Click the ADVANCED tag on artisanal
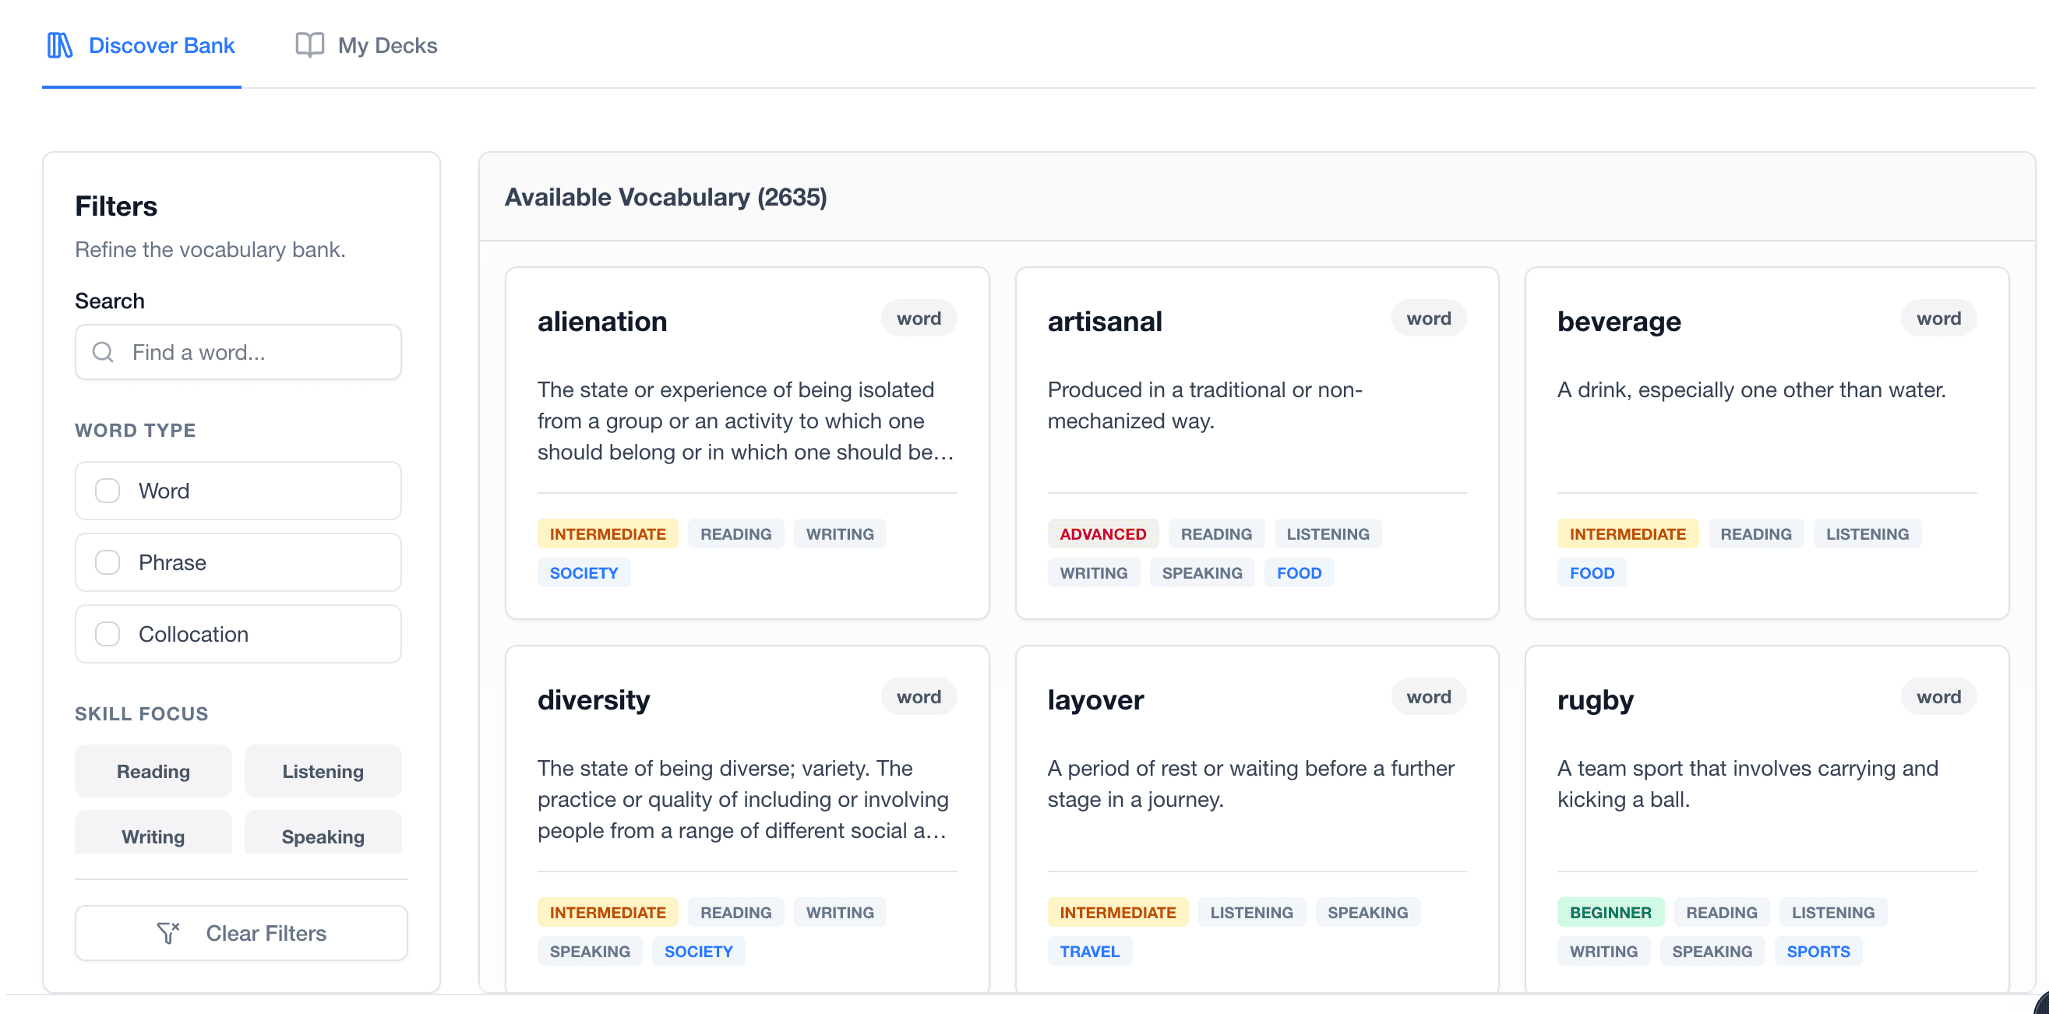This screenshot has height=1014, width=2049. tap(1102, 533)
